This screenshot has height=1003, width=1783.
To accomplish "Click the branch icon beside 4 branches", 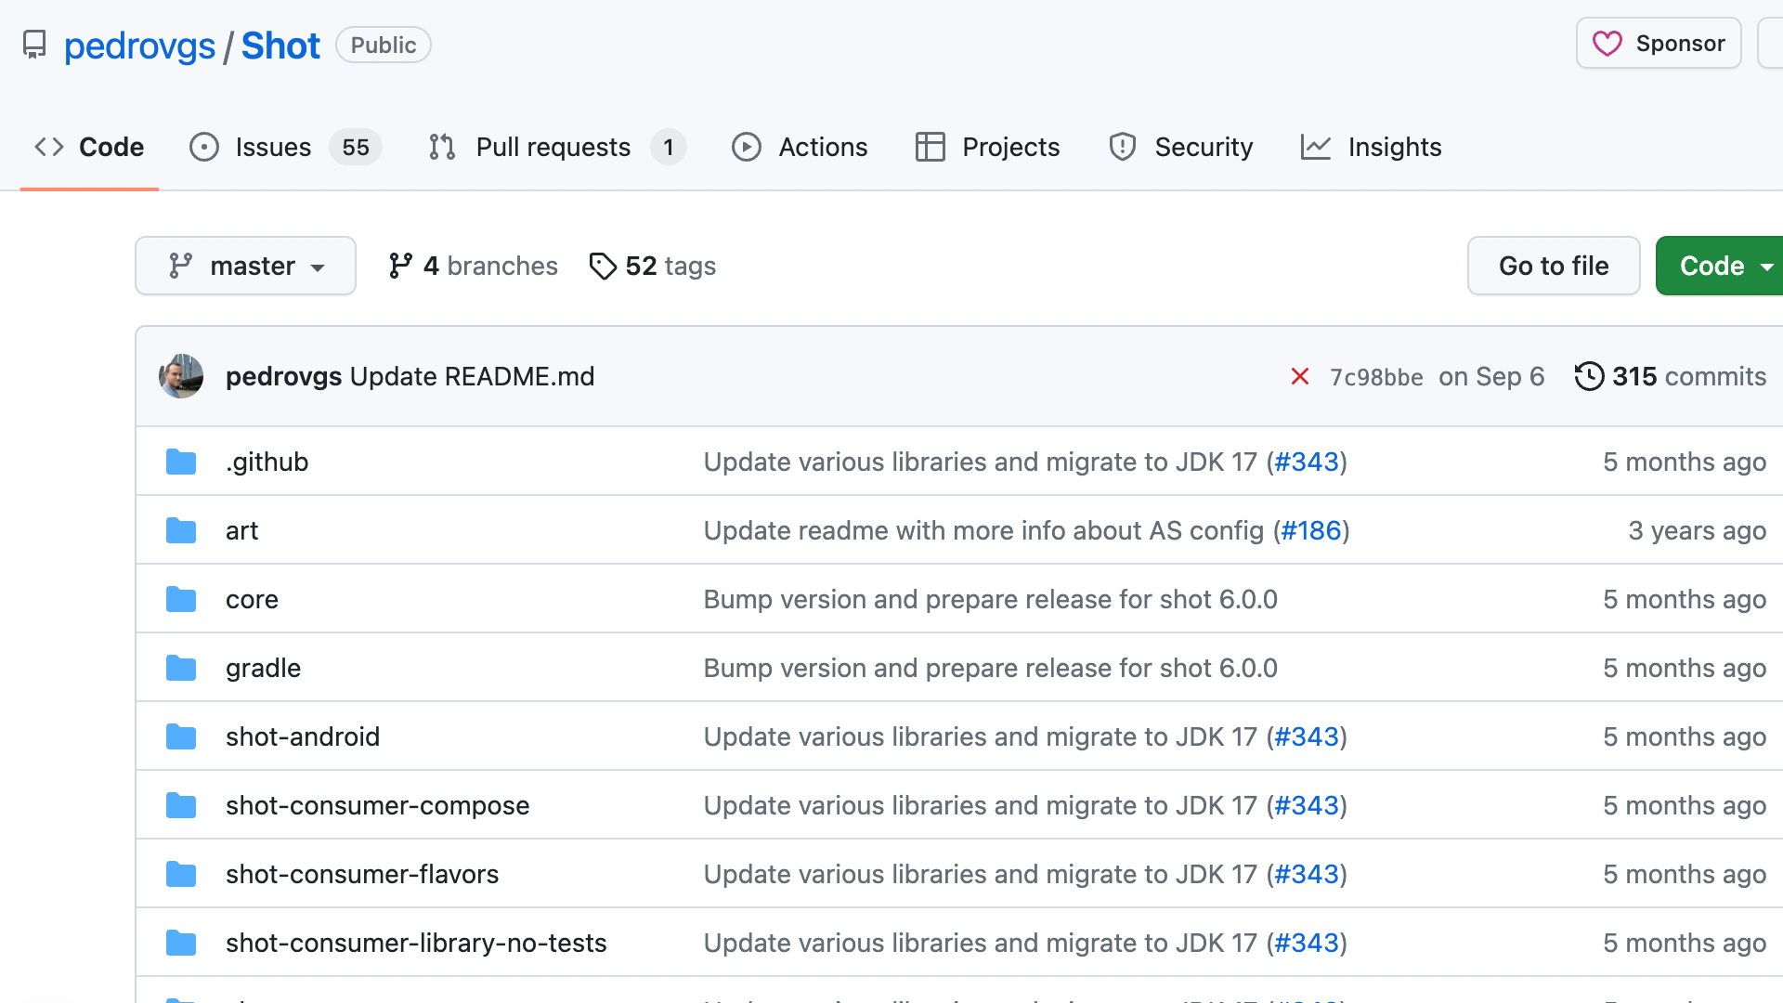I will click(400, 267).
